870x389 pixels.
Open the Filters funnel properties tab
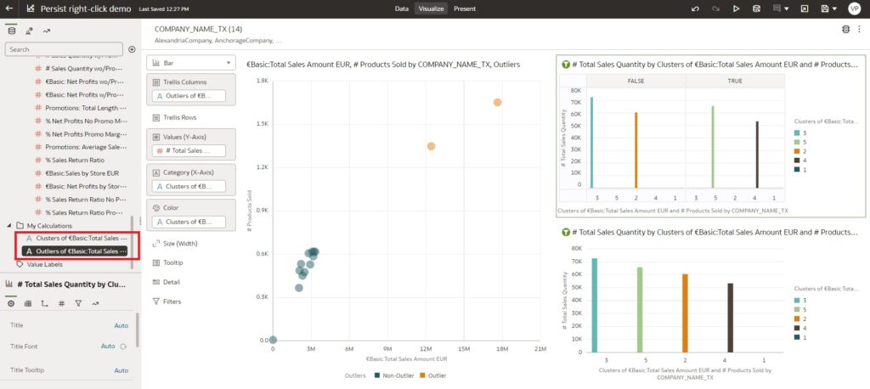[x=78, y=303]
